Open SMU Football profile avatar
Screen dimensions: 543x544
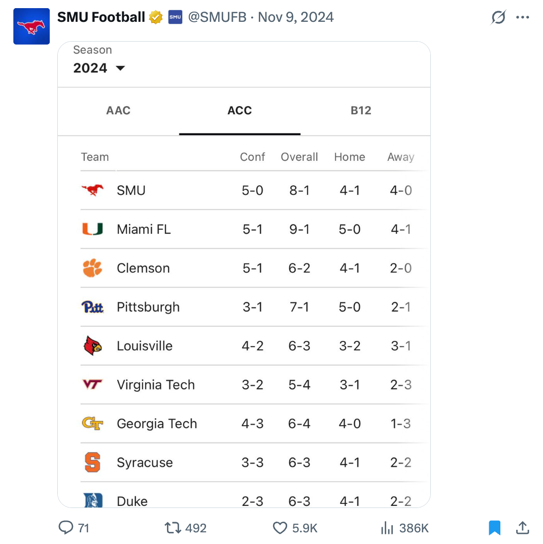(31, 26)
